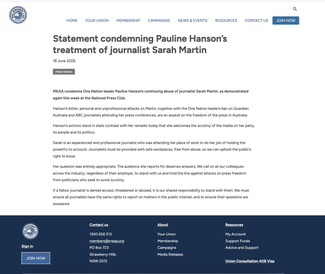The height and width of the screenshot is (274, 325).
Task: Go to the HOME nav item
Action: (x=72, y=21)
